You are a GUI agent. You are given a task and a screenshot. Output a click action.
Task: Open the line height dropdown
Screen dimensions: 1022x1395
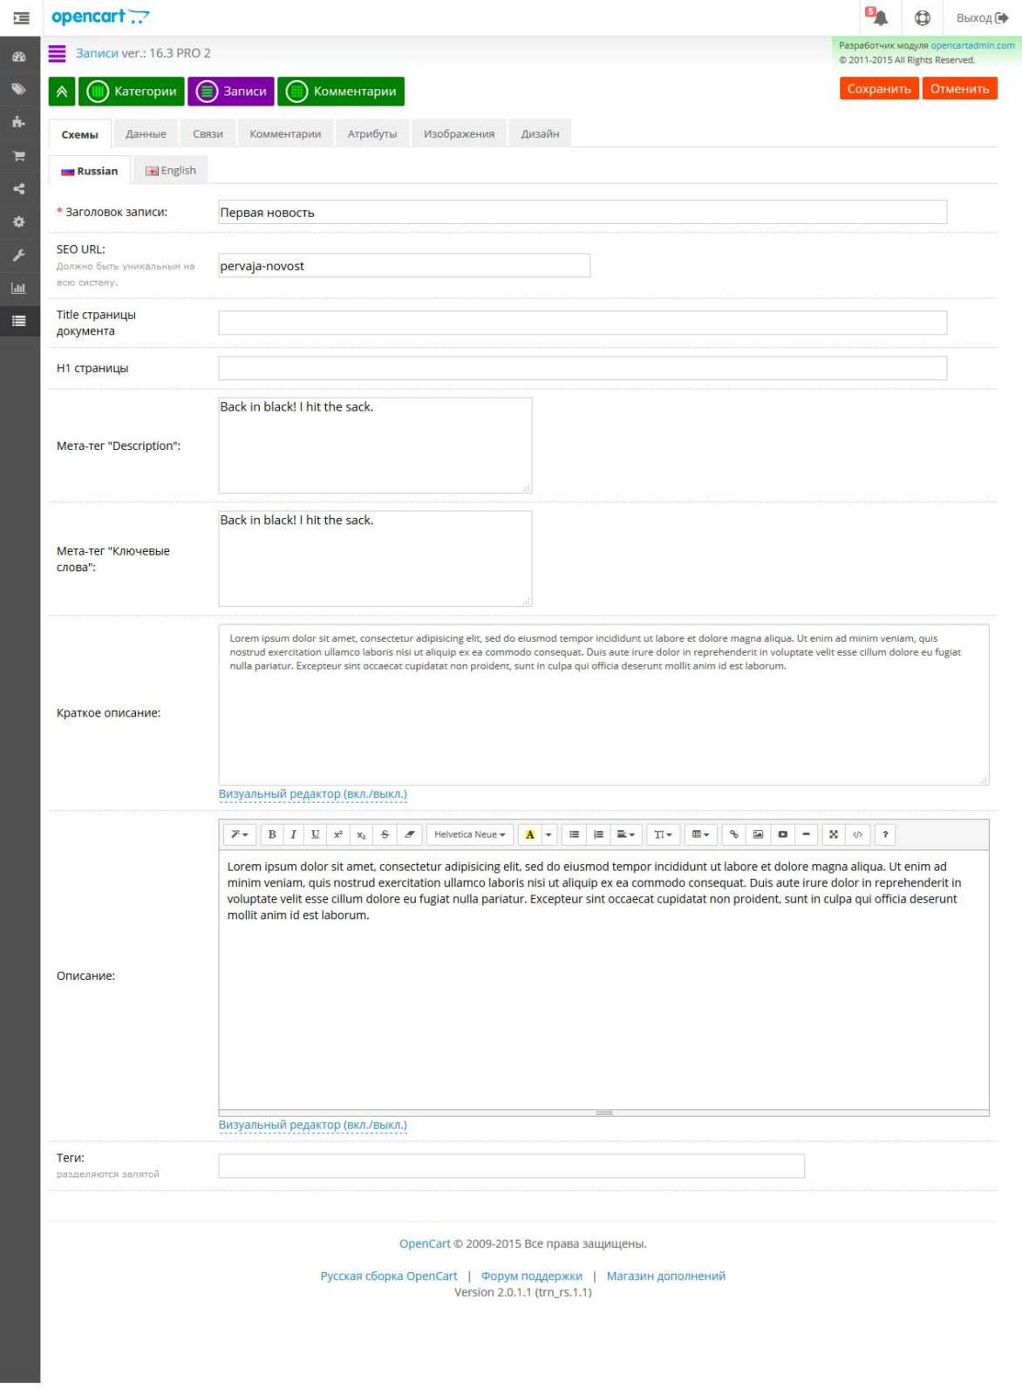(x=664, y=834)
